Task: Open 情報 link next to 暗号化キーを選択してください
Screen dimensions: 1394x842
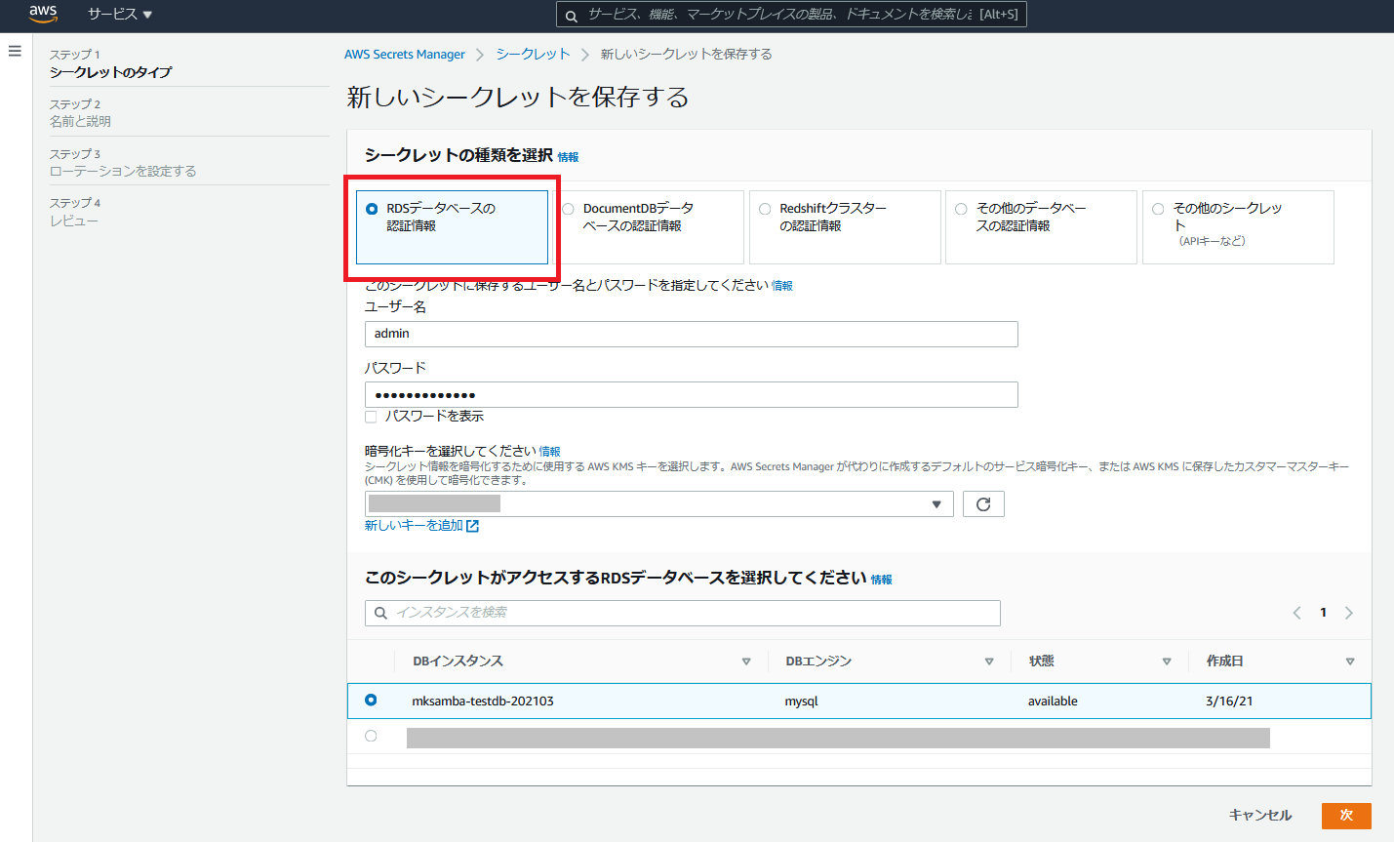Action: (549, 452)
